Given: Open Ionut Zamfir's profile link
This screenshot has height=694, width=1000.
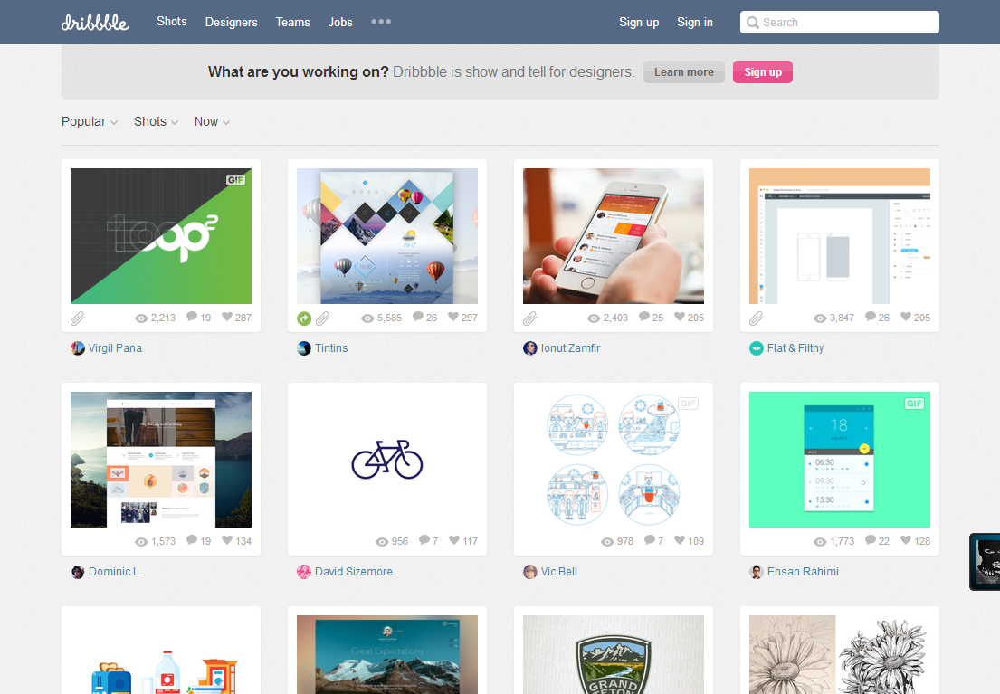Looking at the screenshot, I should tap(570, 348).
